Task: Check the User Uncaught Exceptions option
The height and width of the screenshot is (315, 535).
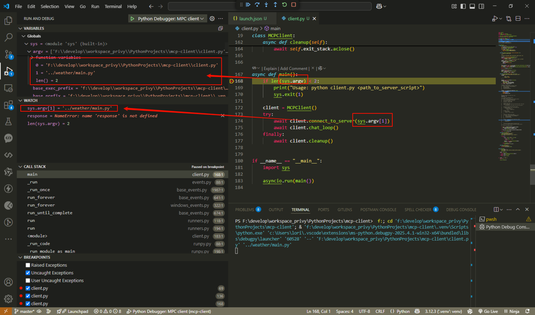Action: 28,280
